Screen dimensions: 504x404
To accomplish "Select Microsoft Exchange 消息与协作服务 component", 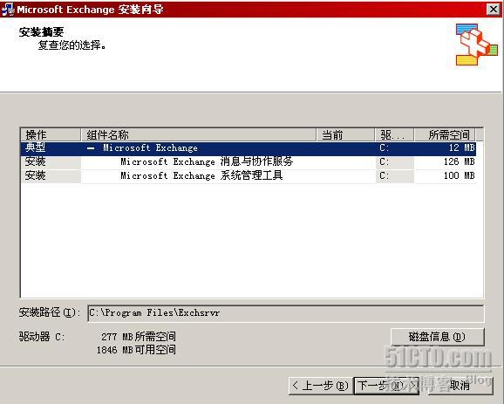I will tap(207, 161).
